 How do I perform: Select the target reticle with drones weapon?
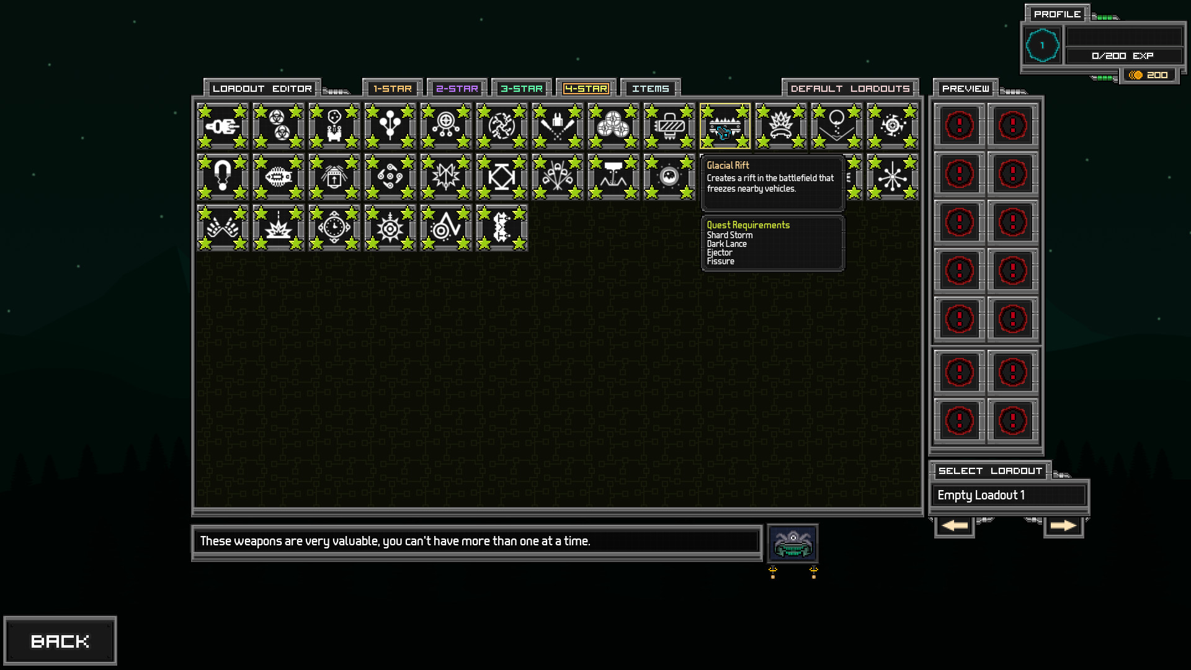point(446,127)
